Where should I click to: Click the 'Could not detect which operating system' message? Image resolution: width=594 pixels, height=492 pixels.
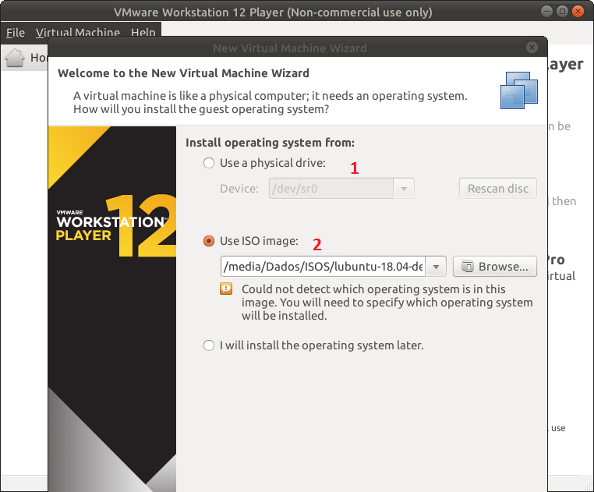coord(387,303)
